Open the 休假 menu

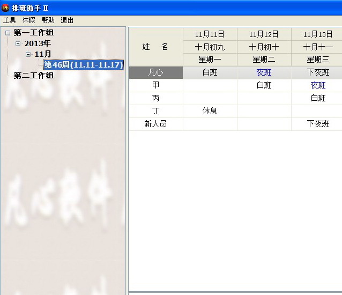pyautogui.click(x=29, y=20)
